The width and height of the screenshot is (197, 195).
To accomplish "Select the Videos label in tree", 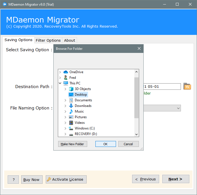I will pyautogui.click(x=80, y=123).
